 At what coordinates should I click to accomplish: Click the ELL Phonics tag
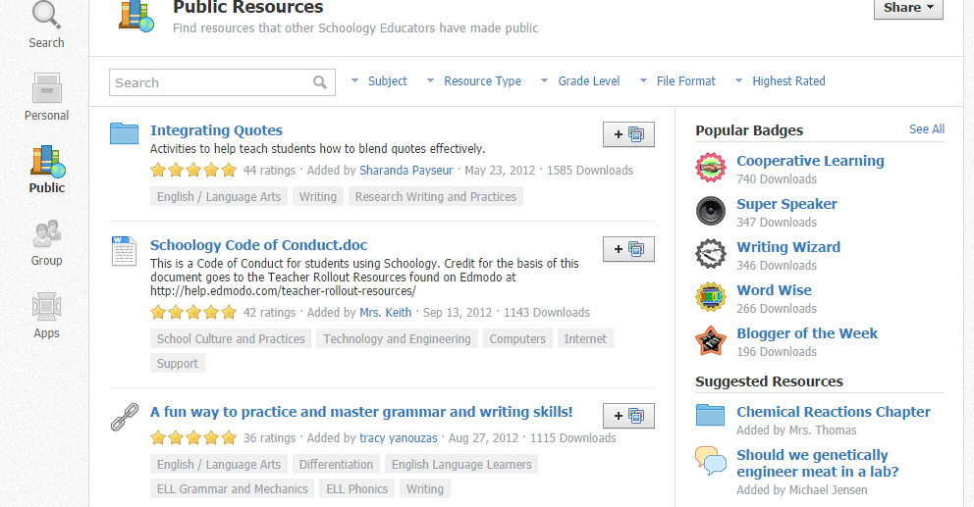click(357, 489)
